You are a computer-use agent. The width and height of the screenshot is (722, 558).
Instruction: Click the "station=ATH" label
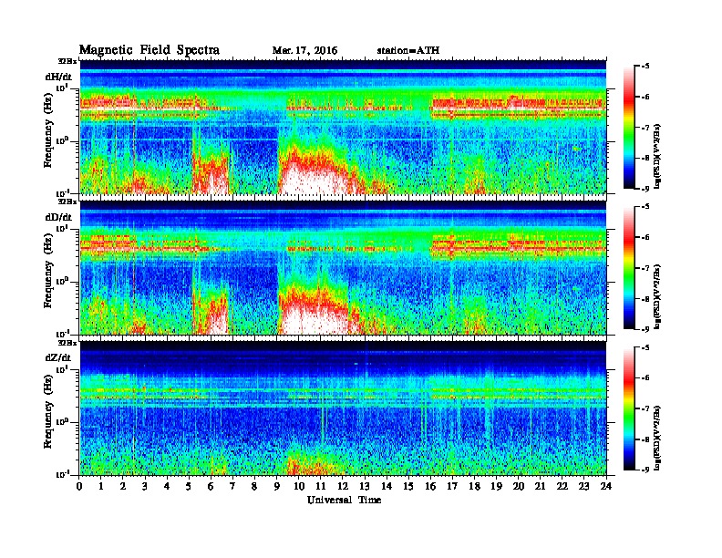click(x=408, y=51)
